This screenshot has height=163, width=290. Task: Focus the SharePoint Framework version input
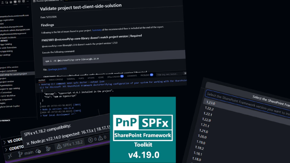pyautogui.click(x=247, y=104)
